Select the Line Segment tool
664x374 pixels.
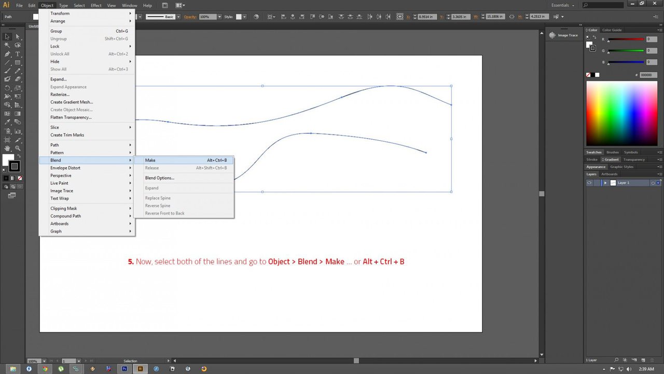click(x=7, y=62)
